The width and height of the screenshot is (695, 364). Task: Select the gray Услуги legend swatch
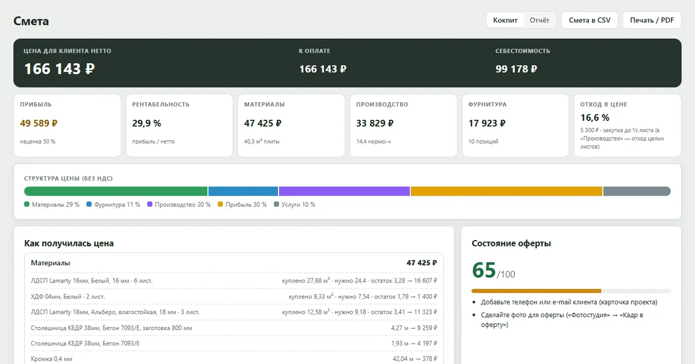tap(276, 204)
